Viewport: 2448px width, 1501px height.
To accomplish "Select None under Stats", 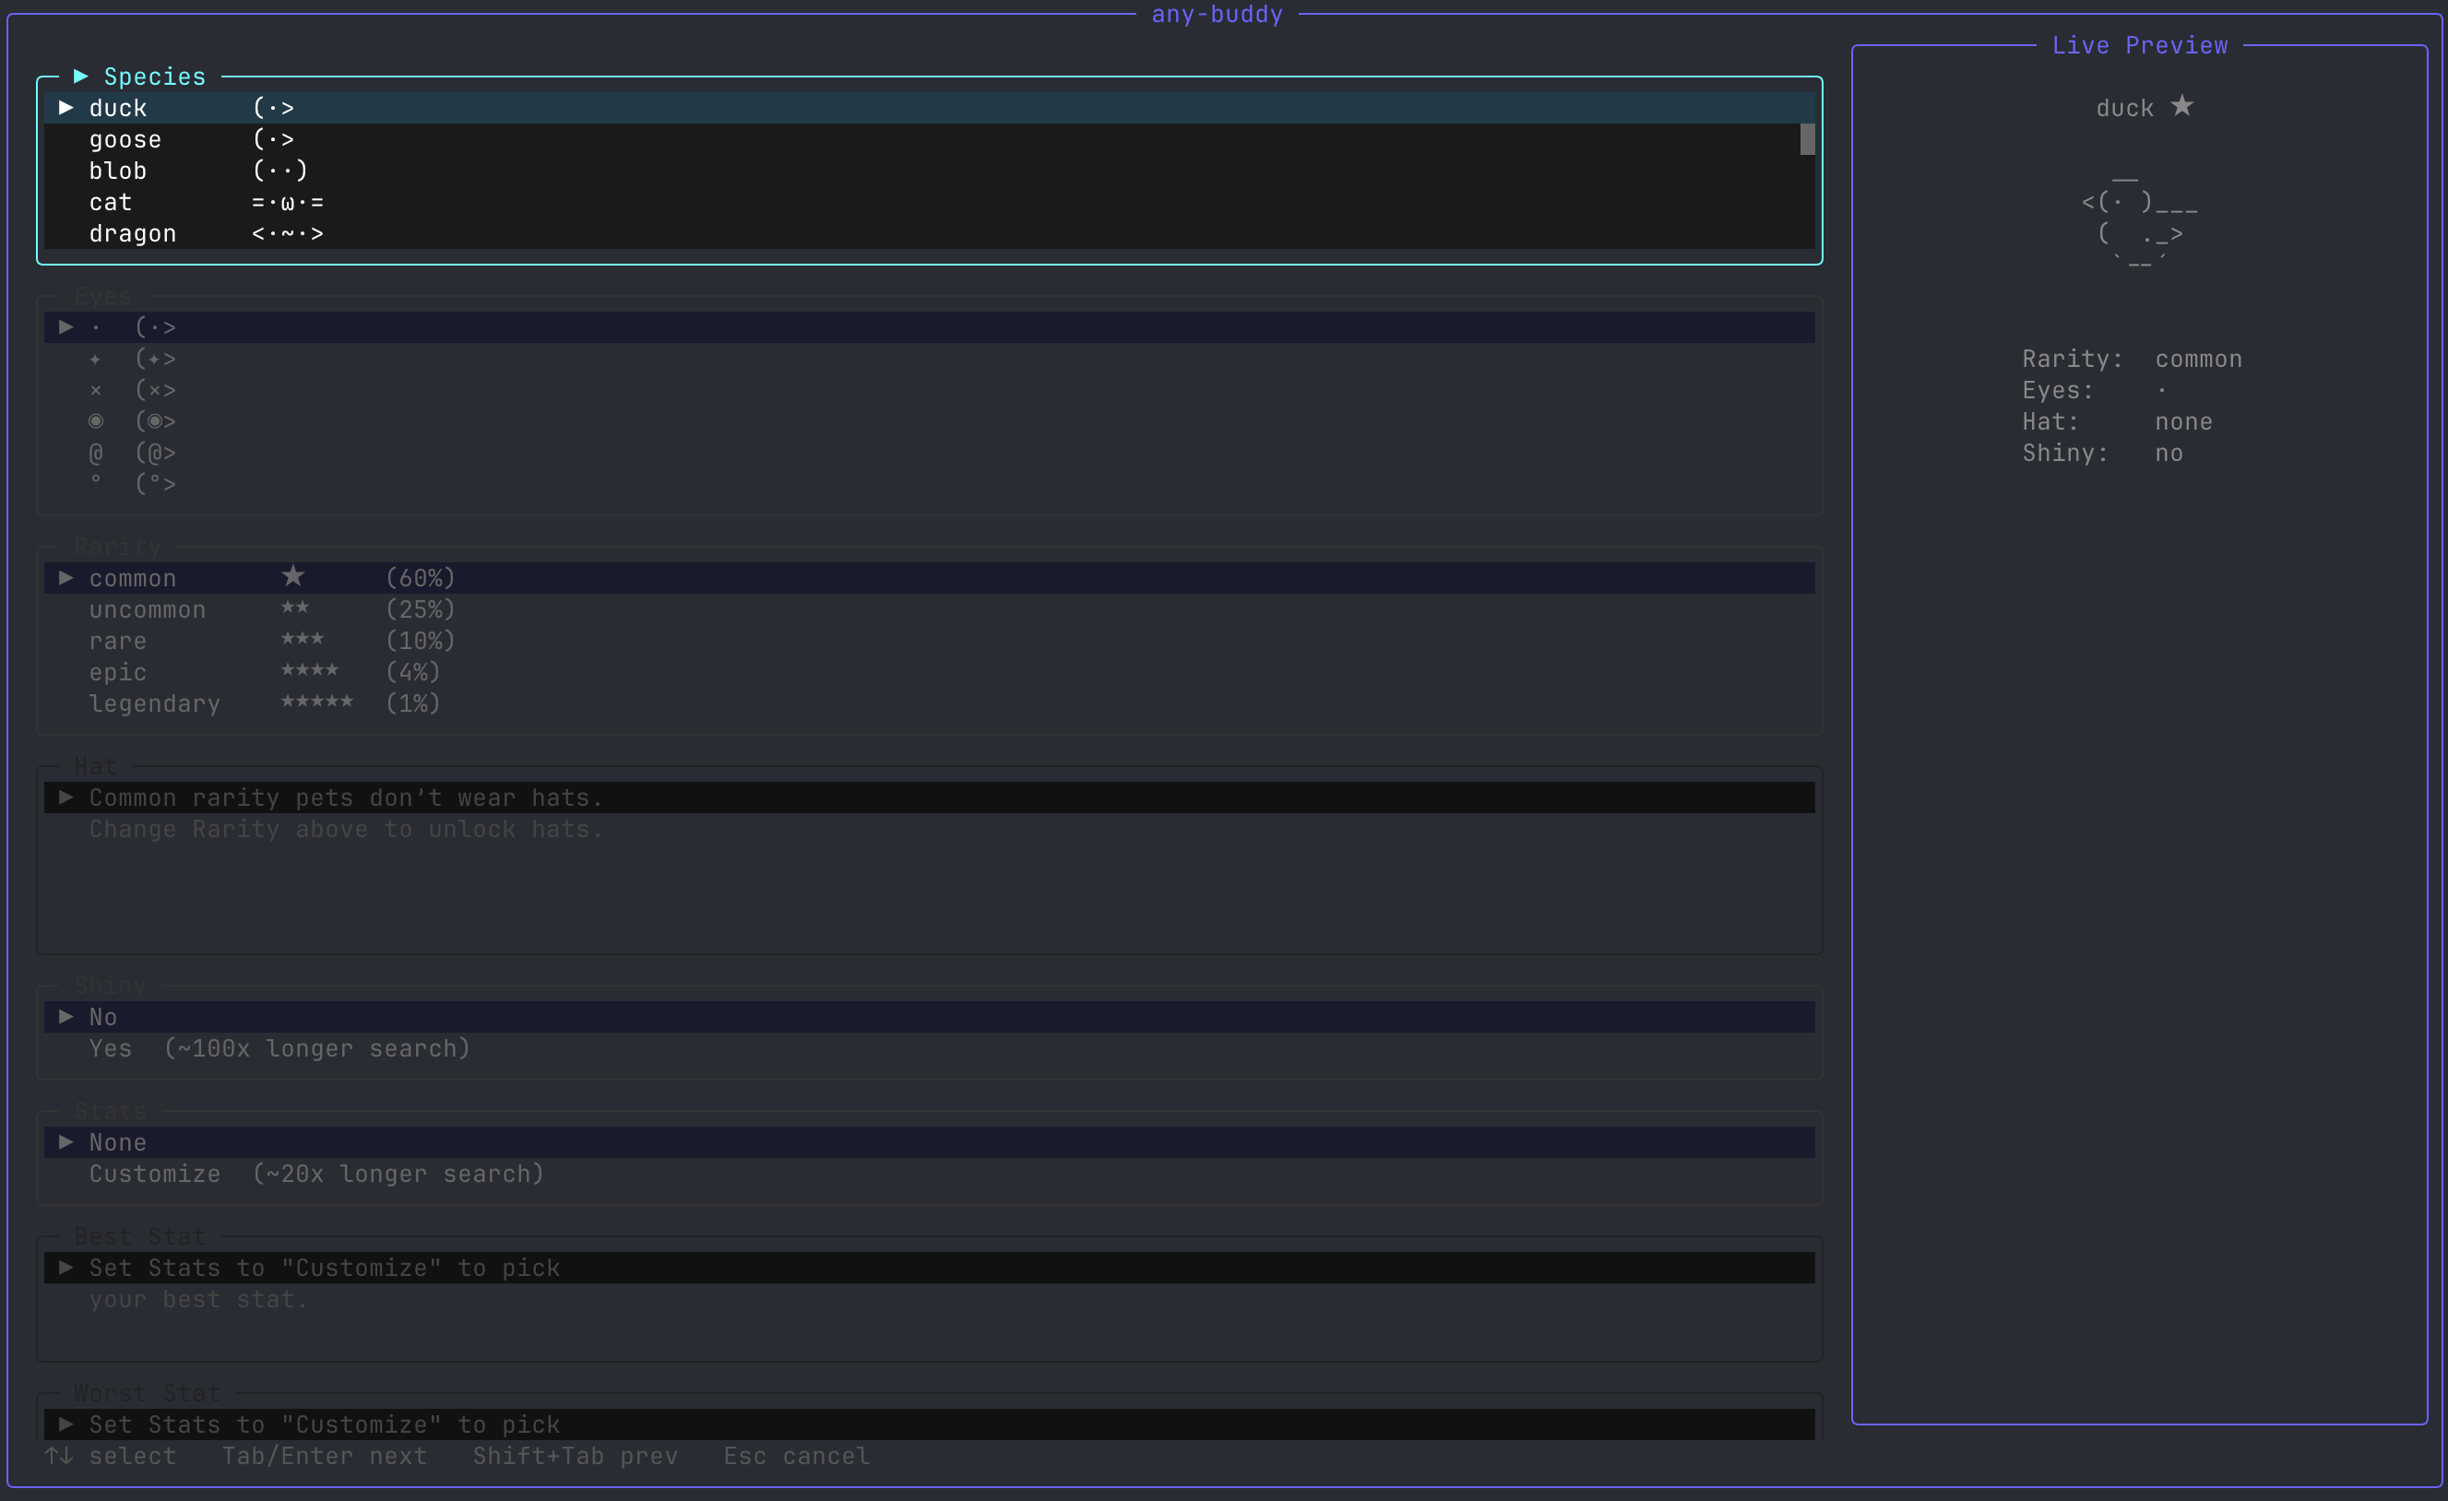I will (x=929, y=1142).
